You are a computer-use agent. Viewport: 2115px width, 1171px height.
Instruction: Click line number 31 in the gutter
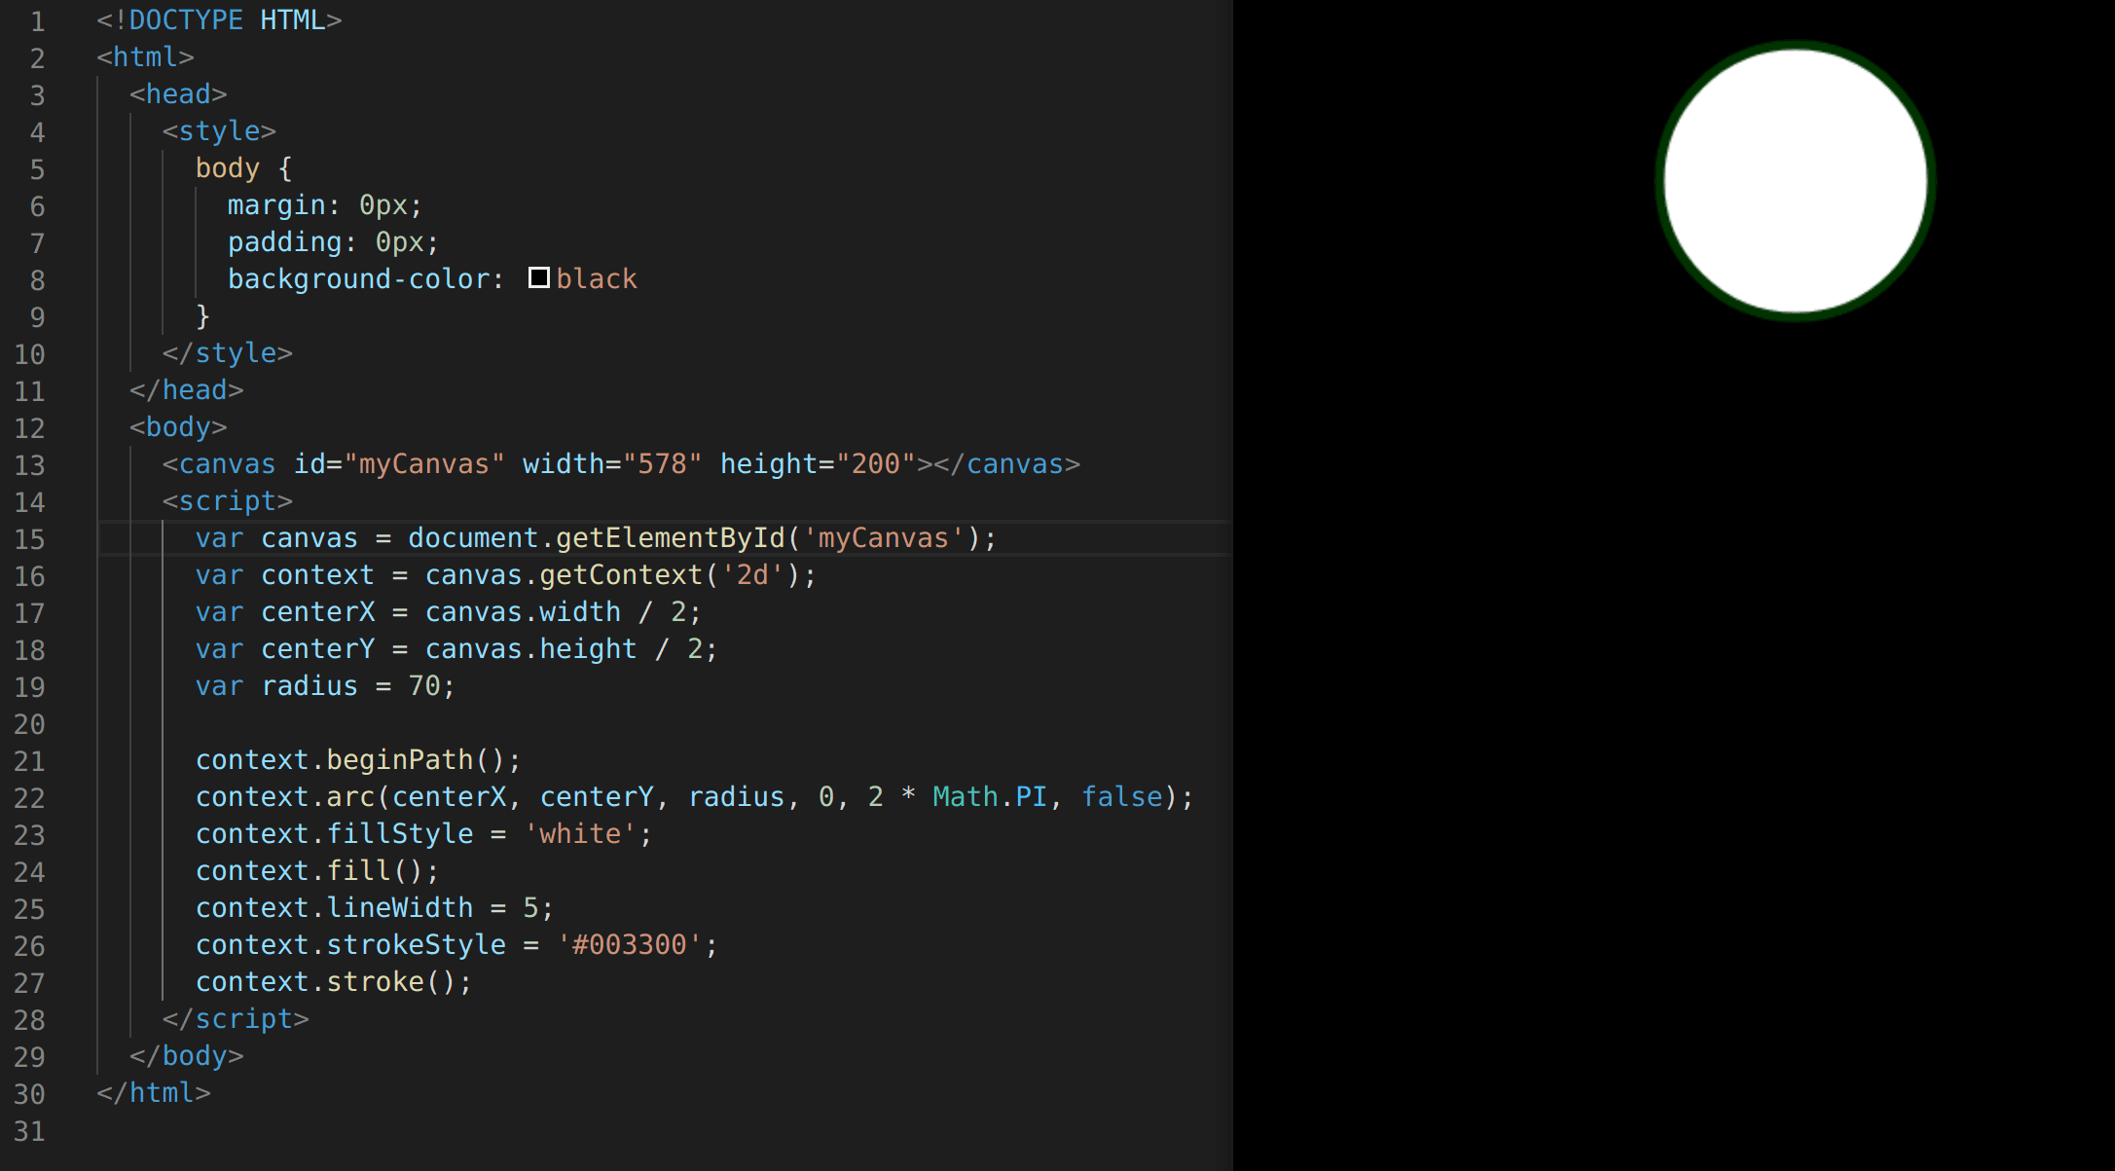tap(29, 1131)
